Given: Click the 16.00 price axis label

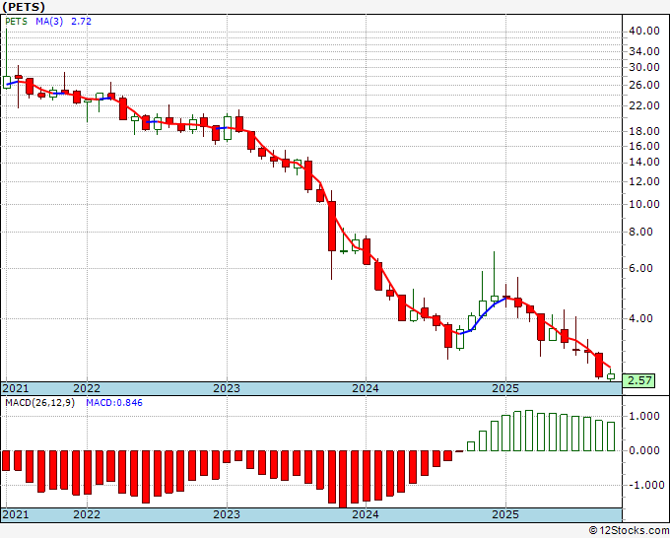Looking at the screenshot, I should (644, 146).
